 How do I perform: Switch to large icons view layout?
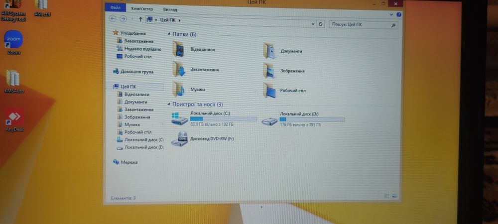(x=394, y=196)
